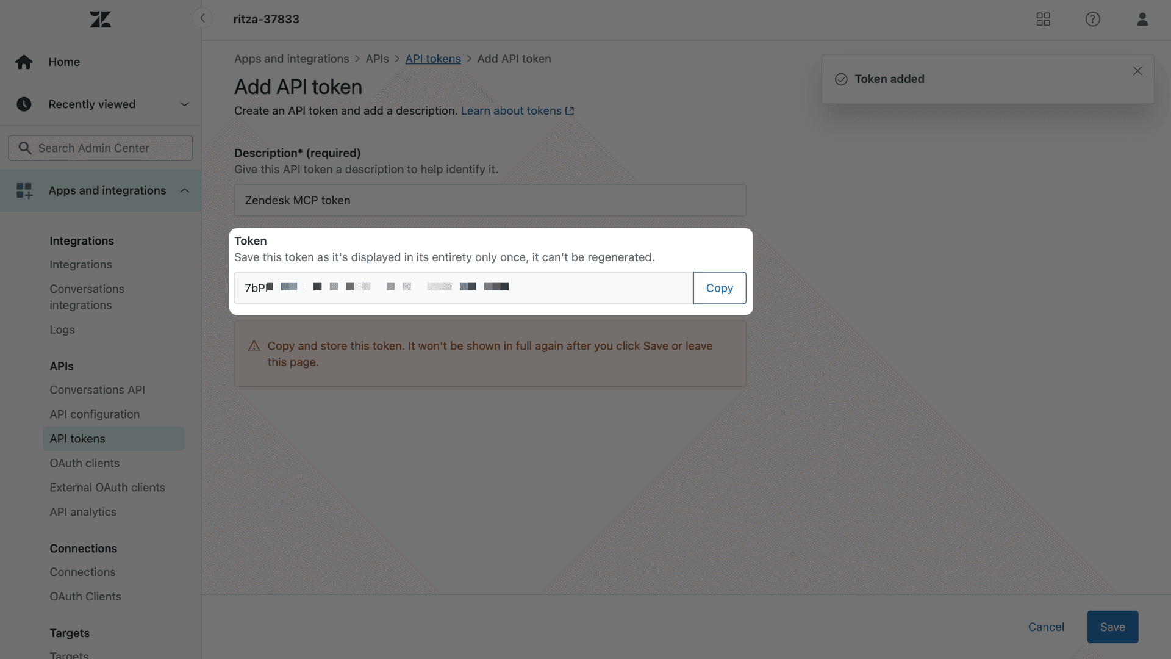Open the user profile icon
The width and height of the screenshot is (1171, 659).
(x=1142, y=19)
